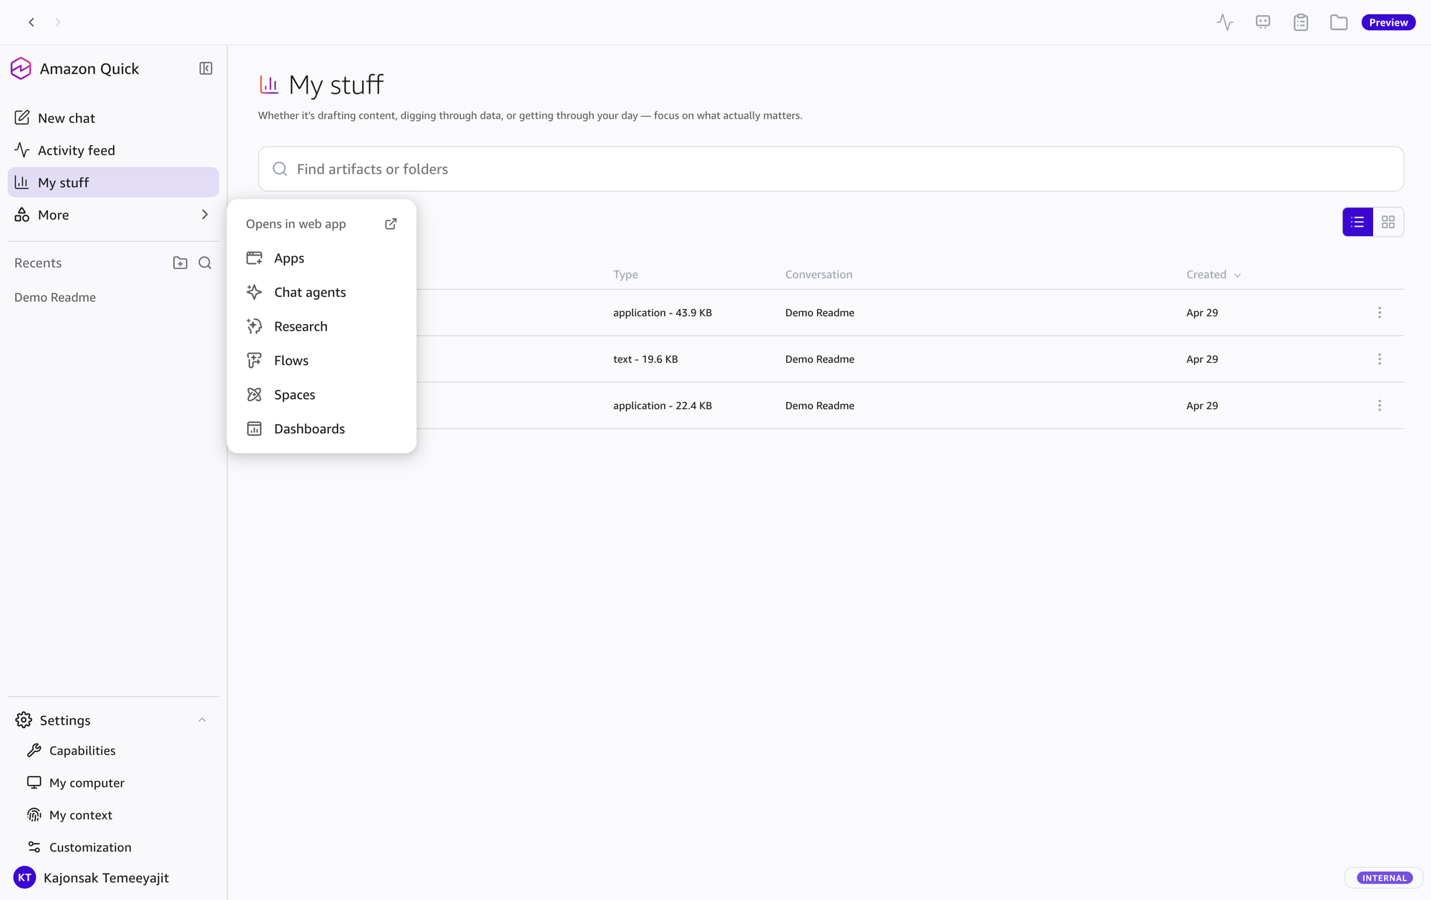The height and width of the screenshot is (900, 1431).
Task: Collapse the Settings section chevron
Action: pyautogui.click(x=202, y=720)
